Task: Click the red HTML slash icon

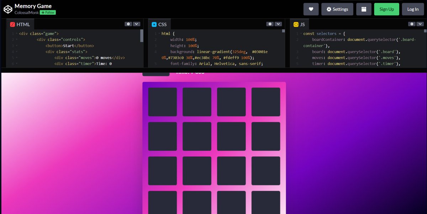Action: tap(12, 25)
